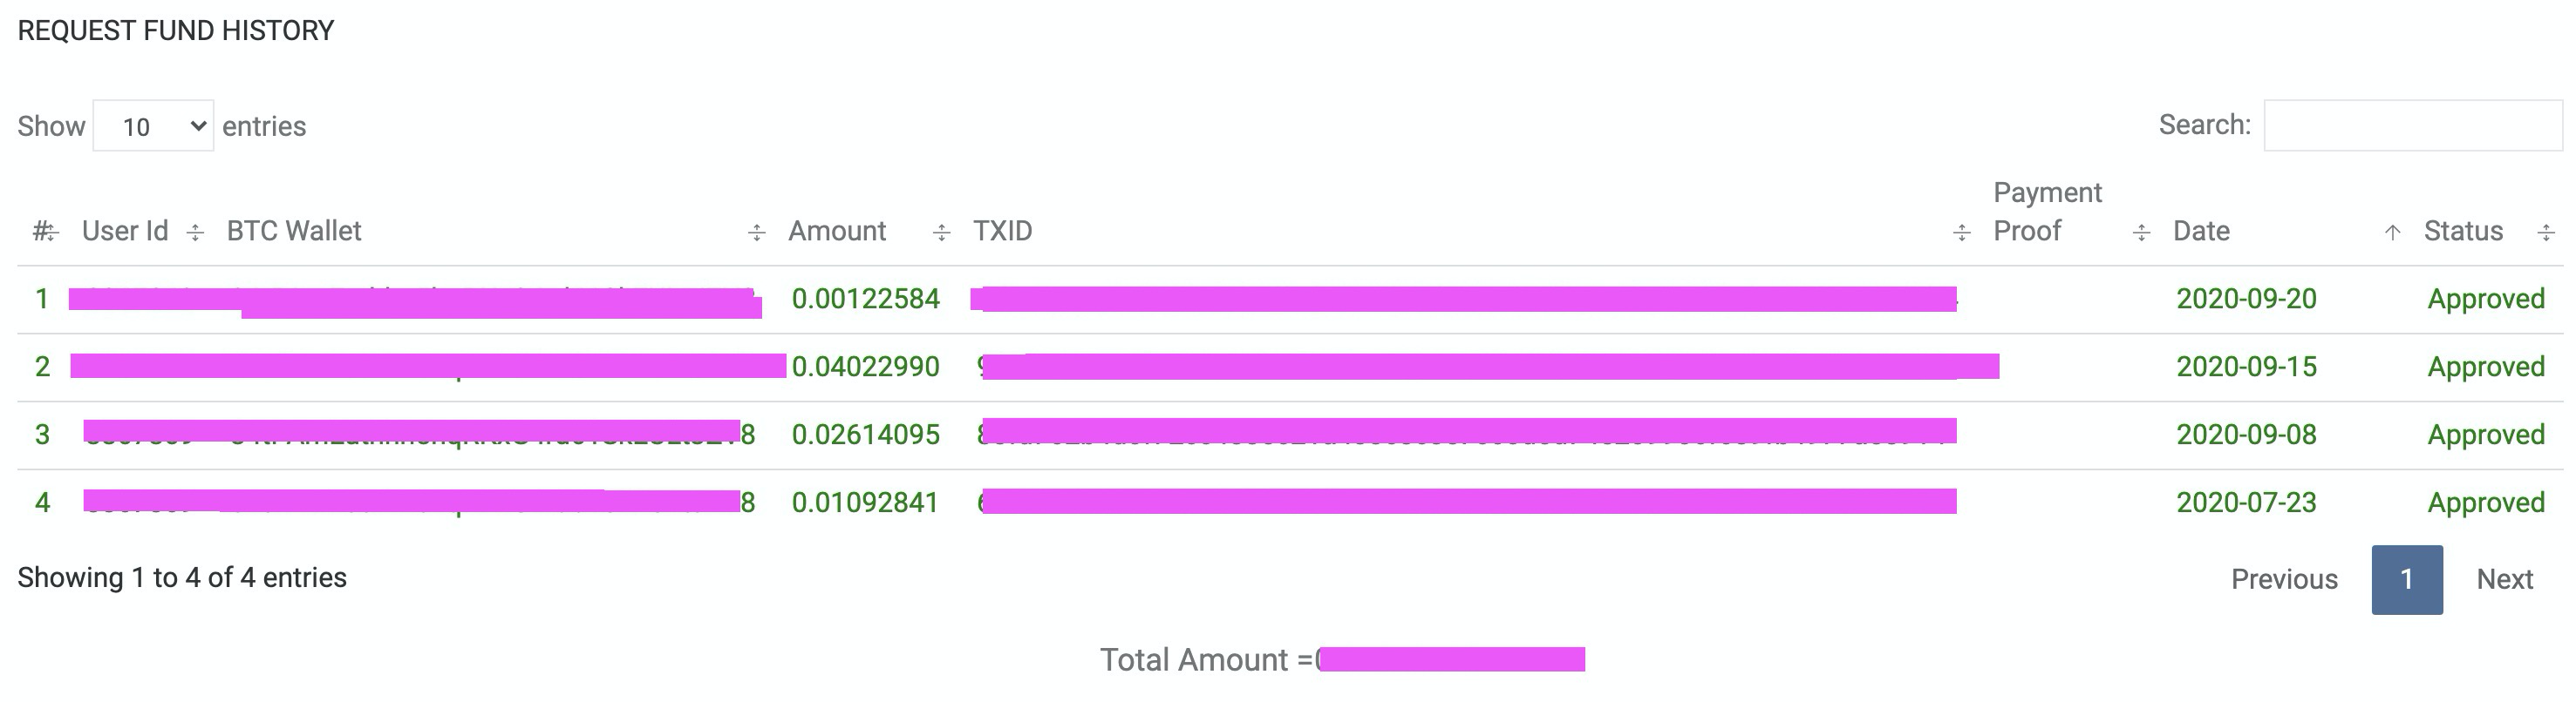2576x702 pixels.
Task: Go to the Next page
Action: pyautogui.click(x=2504, y=579)
